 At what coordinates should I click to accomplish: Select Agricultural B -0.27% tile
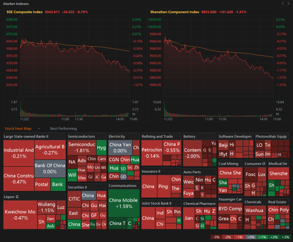pos(50,150)
